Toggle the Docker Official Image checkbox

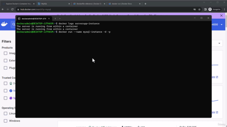tap(6, 83)
